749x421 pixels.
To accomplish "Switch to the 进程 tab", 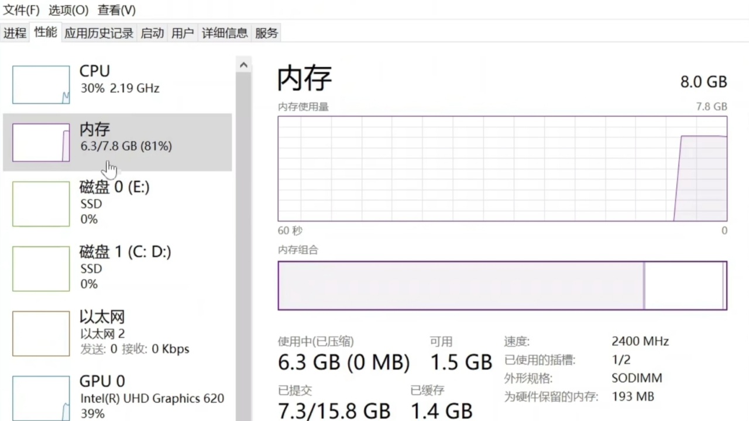I will 15,33.
